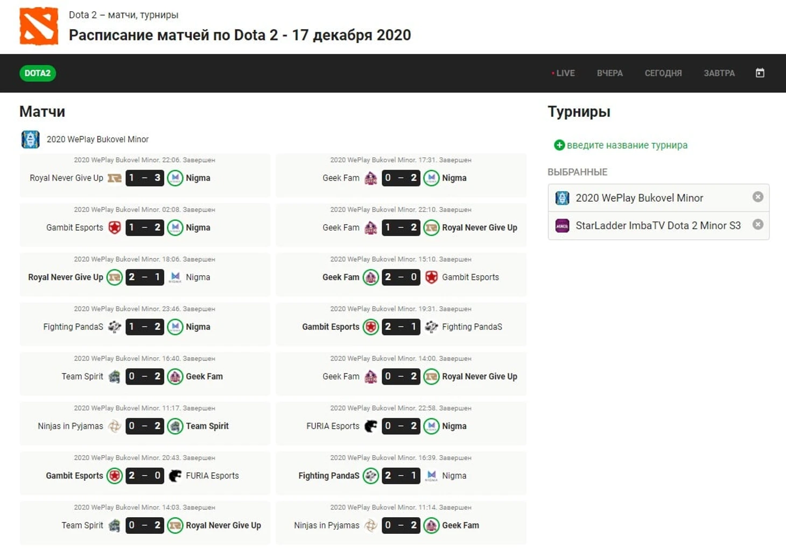Open Ninjas in Pyjamas vs Team Spirit match
Viewport: 786px width, 550px height.
pos(144,426)
